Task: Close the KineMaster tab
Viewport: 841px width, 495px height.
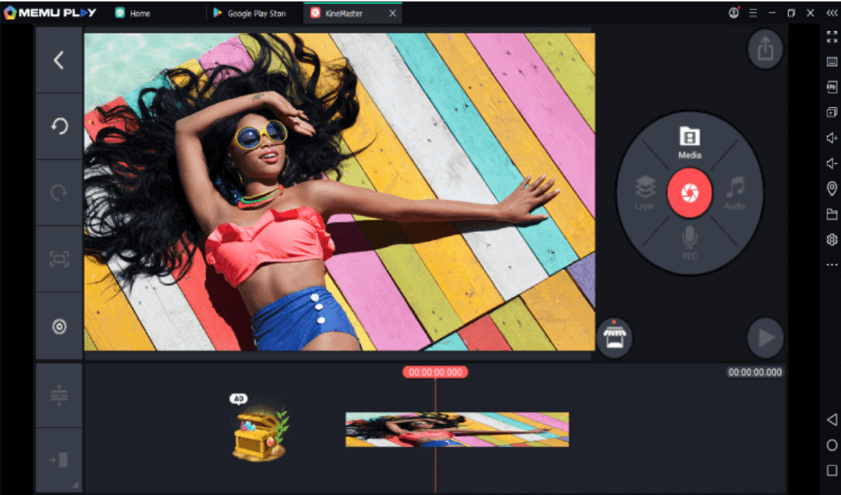Action: (392, 14)
